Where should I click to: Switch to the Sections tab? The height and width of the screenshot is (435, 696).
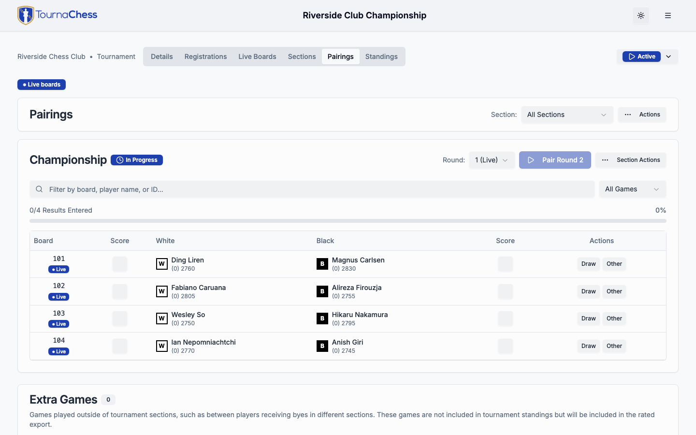[x=302, y=57]
